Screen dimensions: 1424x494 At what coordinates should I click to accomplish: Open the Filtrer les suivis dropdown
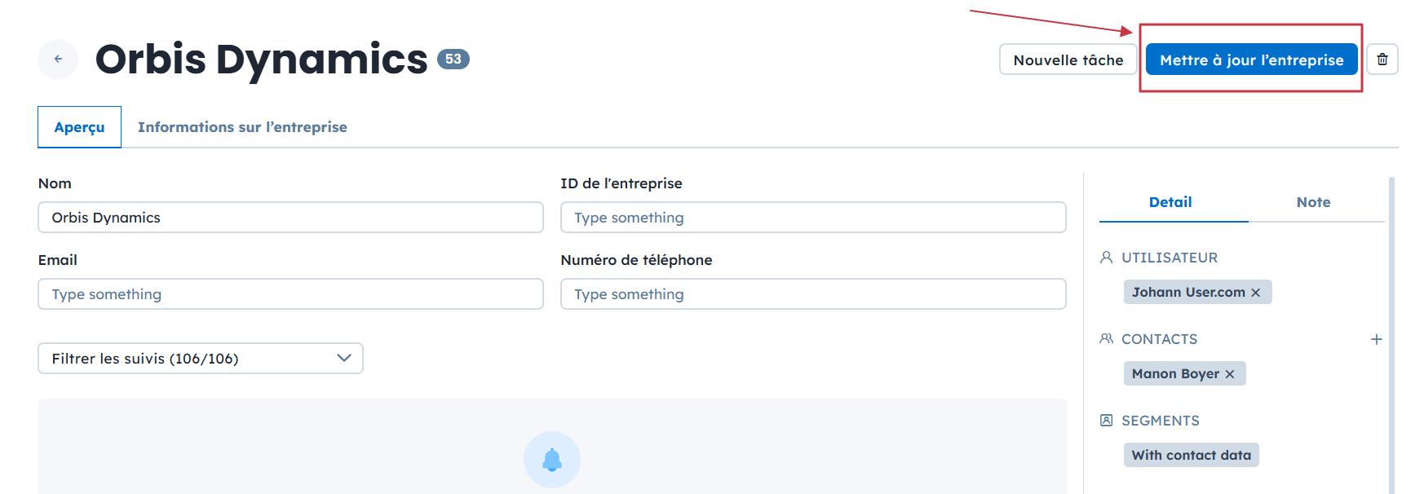click(x=200, y=359)
